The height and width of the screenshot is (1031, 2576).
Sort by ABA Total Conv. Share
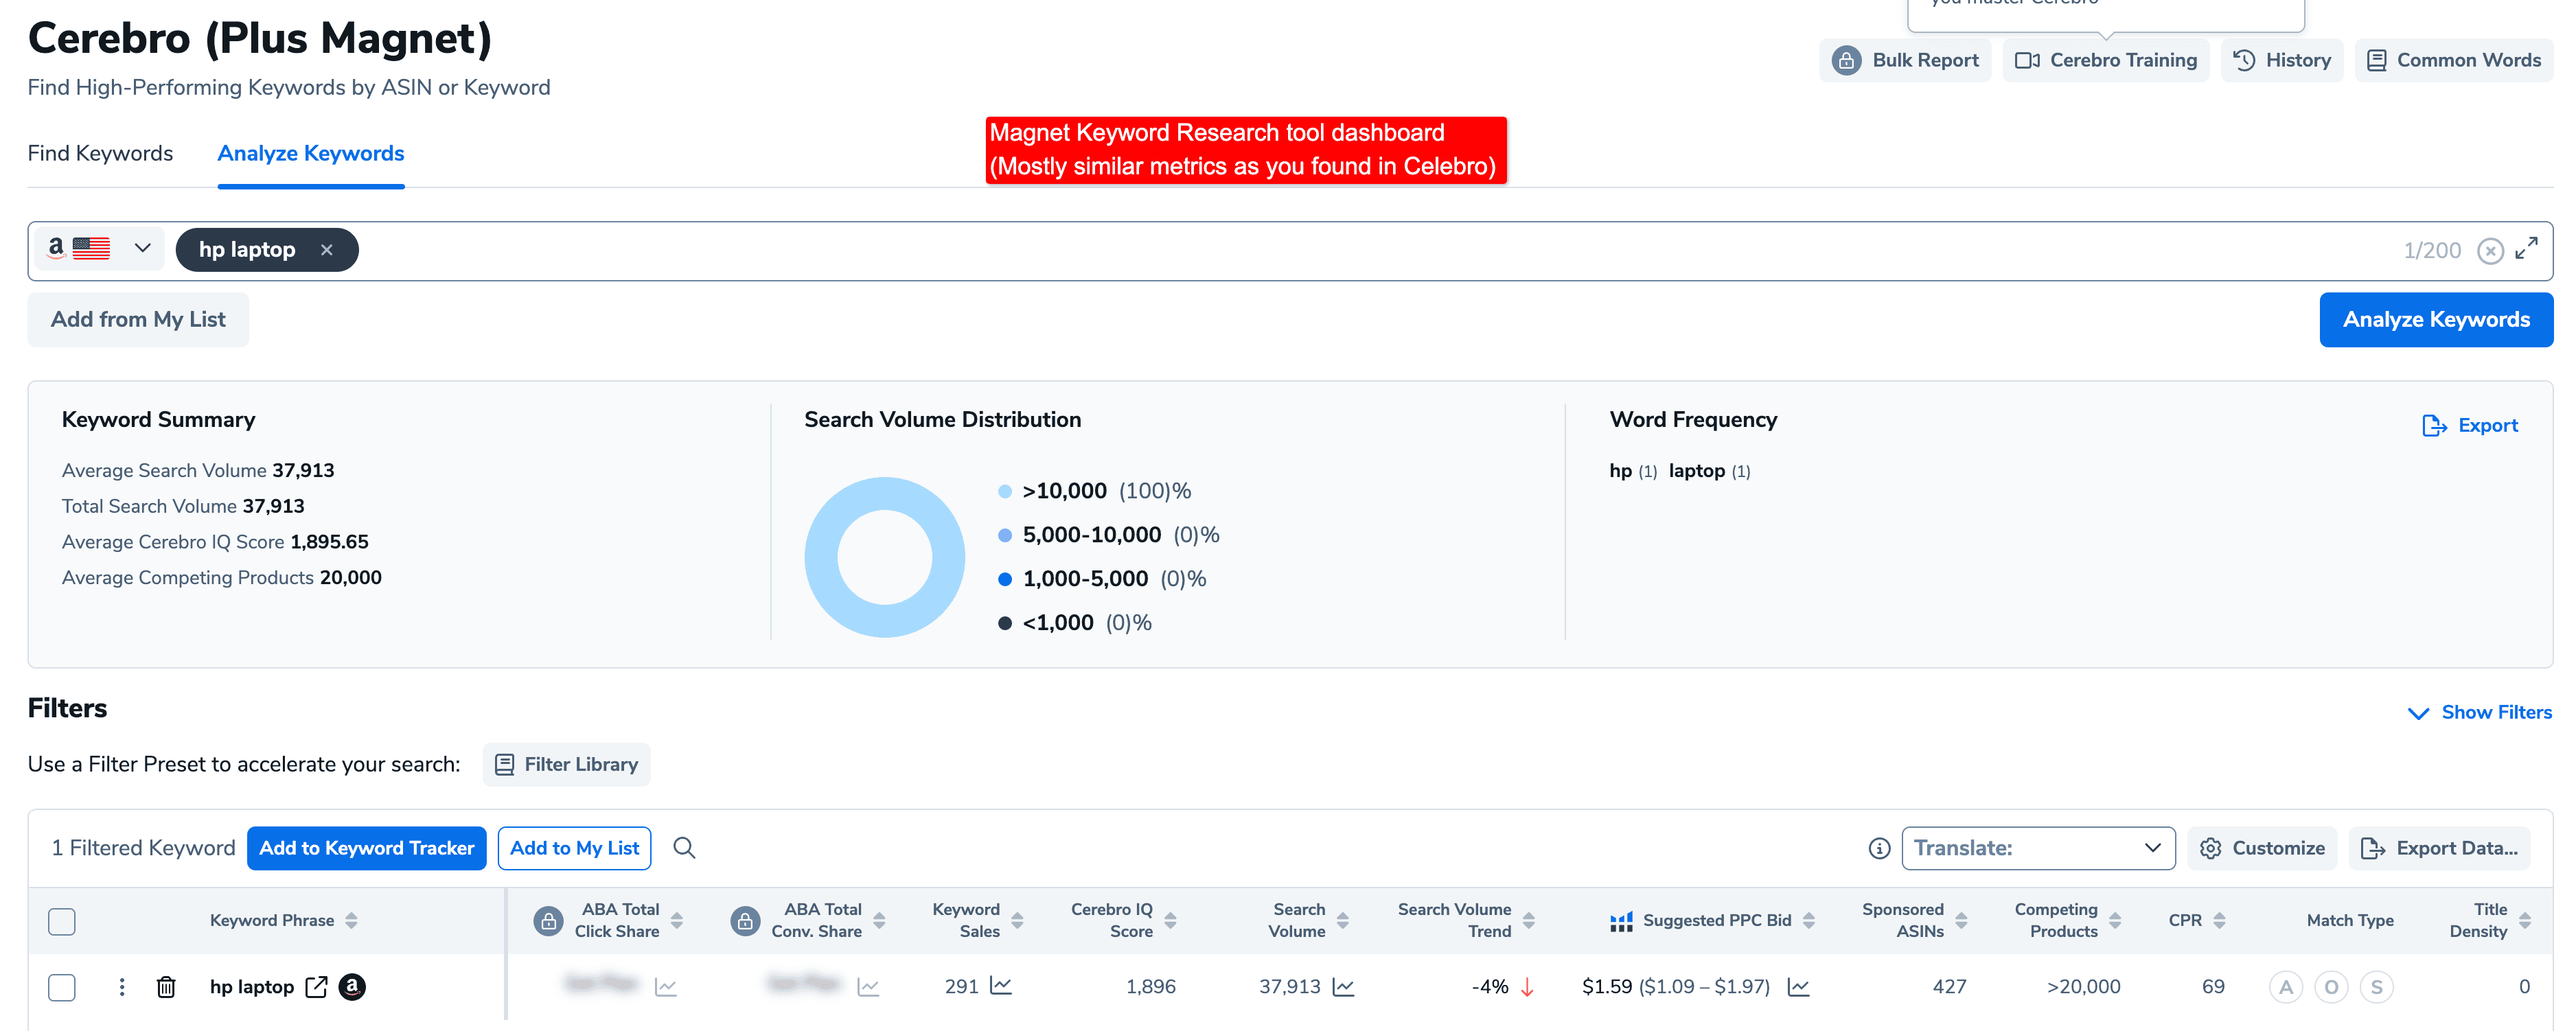tap(879, 920)
